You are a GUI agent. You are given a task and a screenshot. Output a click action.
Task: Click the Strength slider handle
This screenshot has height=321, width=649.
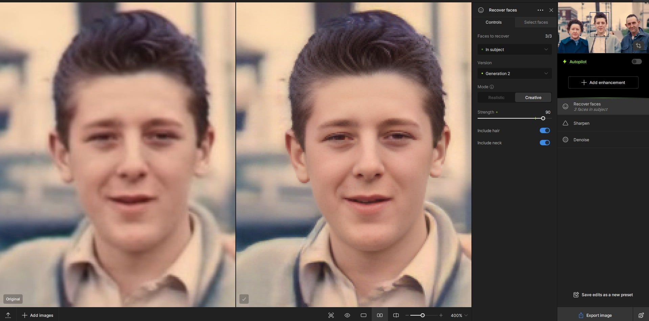543,118
